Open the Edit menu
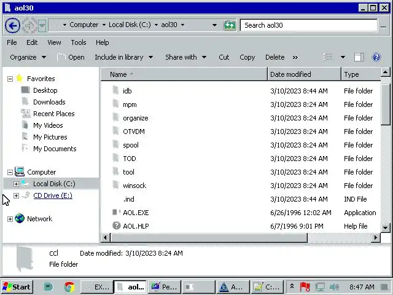Screen dimensions: 393x295 [32, 42]
